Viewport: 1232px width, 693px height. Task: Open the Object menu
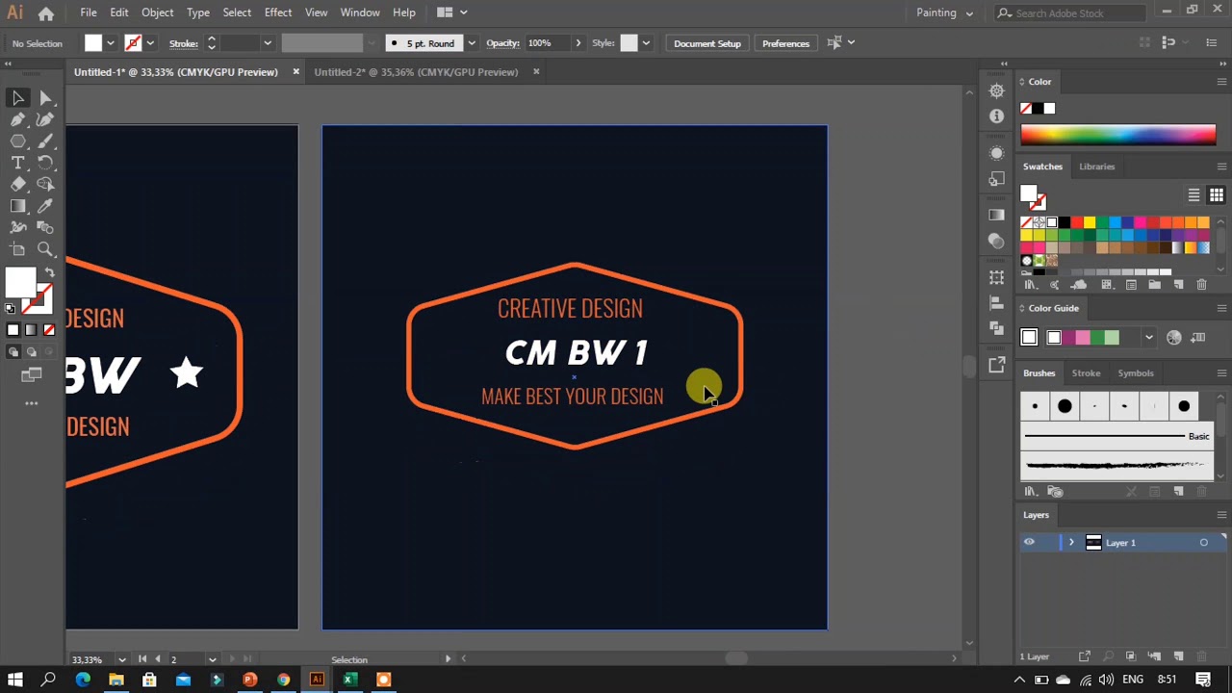point(157,13)
